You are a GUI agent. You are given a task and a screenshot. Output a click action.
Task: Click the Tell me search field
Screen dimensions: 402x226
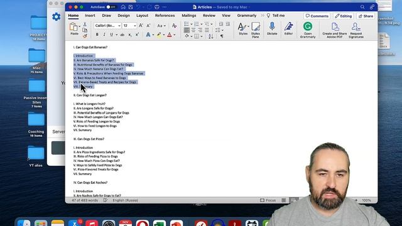[276, 16]
